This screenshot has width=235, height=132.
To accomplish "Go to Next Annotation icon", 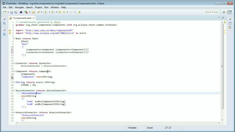I will 46,12.
